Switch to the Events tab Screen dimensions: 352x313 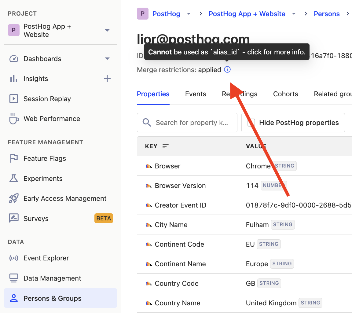[195, 94]
